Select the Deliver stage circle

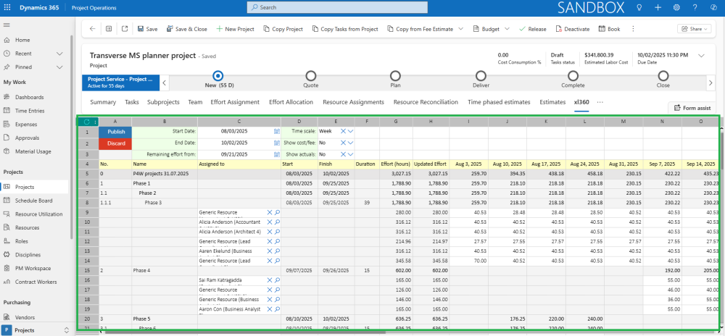click(481, 75)
